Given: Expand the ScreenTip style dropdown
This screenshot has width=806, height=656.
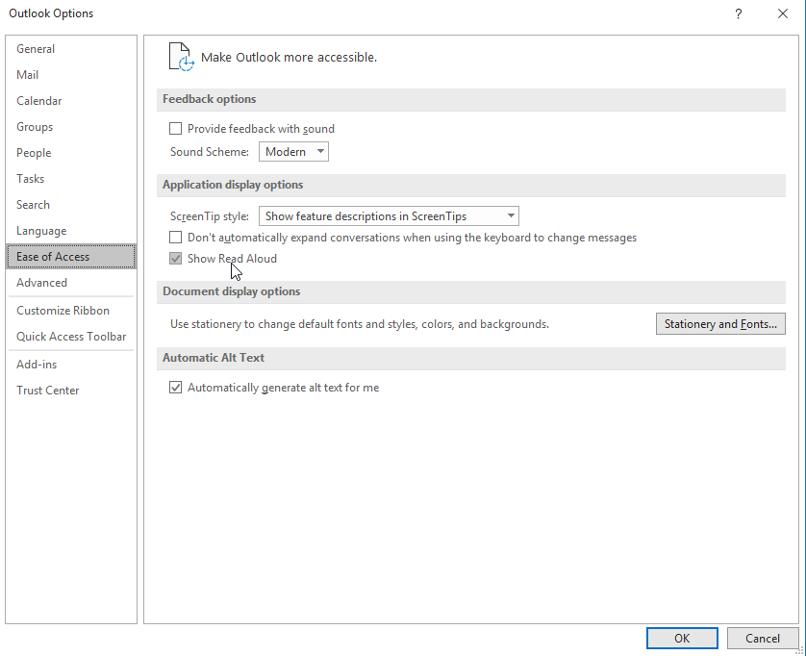Looking at the screenshot, I should click(x=390, y=216).
